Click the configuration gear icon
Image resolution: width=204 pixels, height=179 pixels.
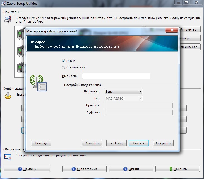(8, 96)
